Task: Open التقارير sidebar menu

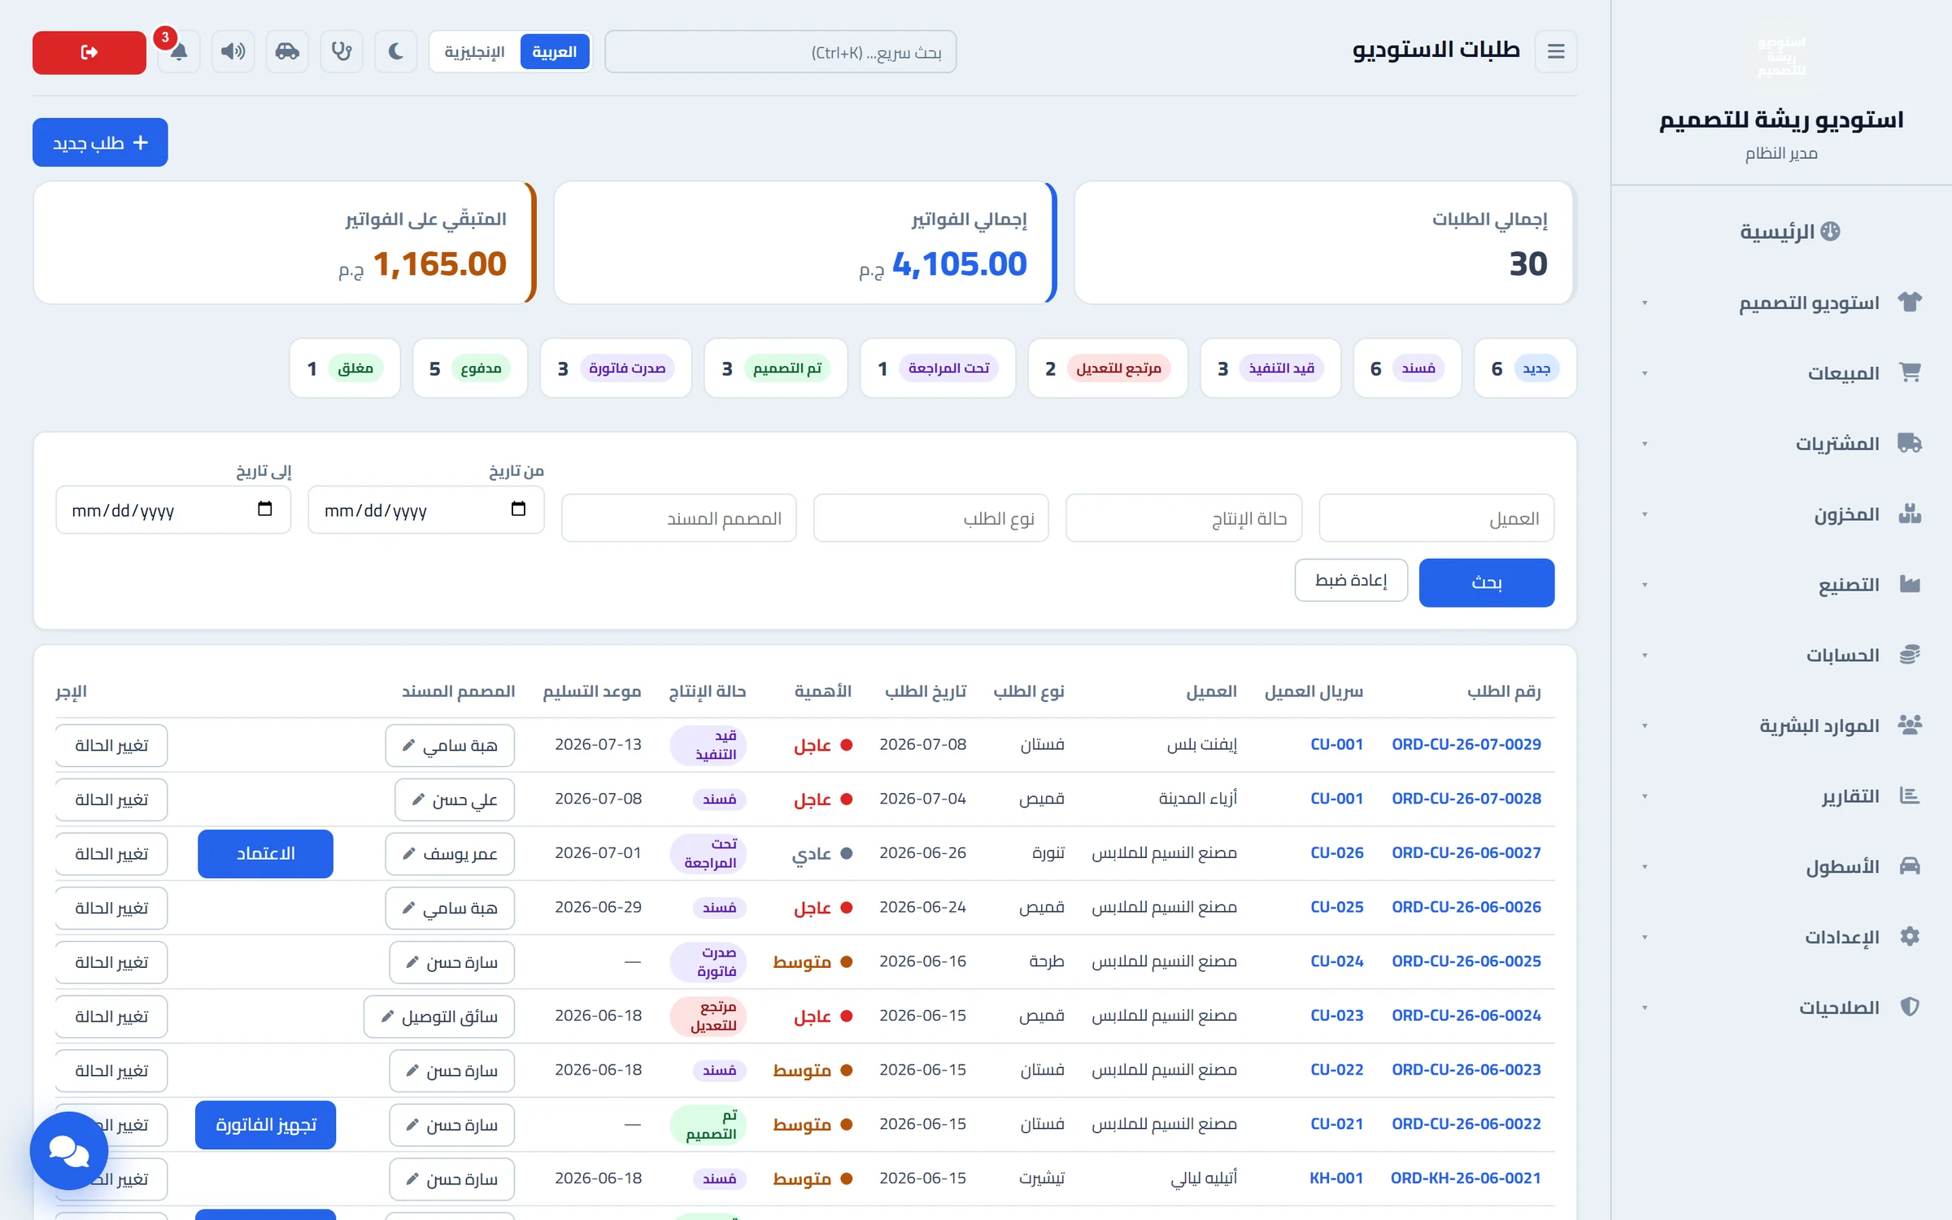Action: click(x=1781, y=796)
